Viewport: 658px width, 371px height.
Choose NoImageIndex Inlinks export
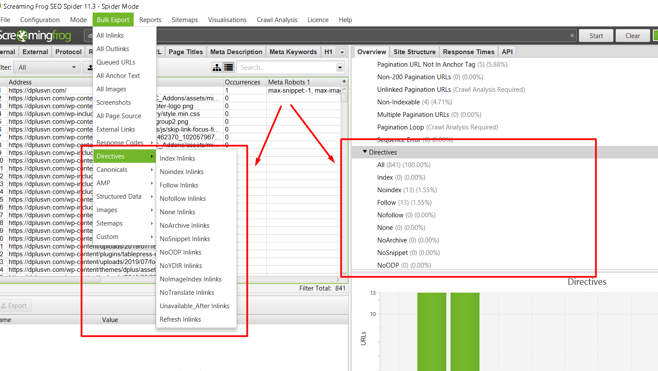click(196, 279)
